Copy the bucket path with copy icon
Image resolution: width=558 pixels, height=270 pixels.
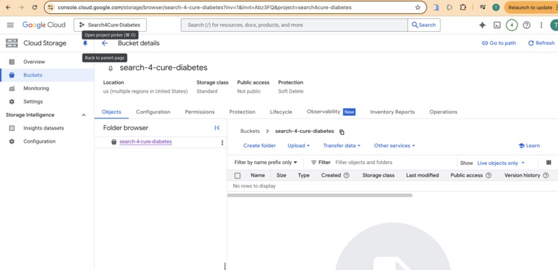(x=342, y=132)
